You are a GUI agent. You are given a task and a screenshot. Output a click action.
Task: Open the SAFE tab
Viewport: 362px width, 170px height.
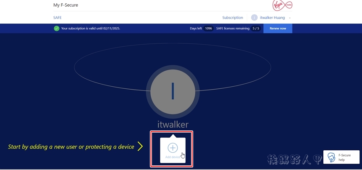(x=58, y=18)
